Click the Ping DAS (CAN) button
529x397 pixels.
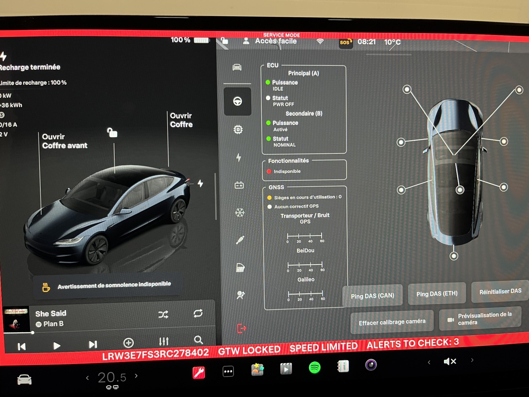373,295
